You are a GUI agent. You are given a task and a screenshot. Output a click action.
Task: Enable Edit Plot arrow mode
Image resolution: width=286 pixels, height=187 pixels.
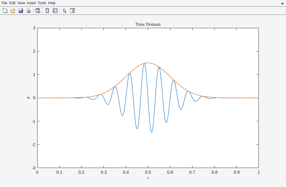pos(64,11)
